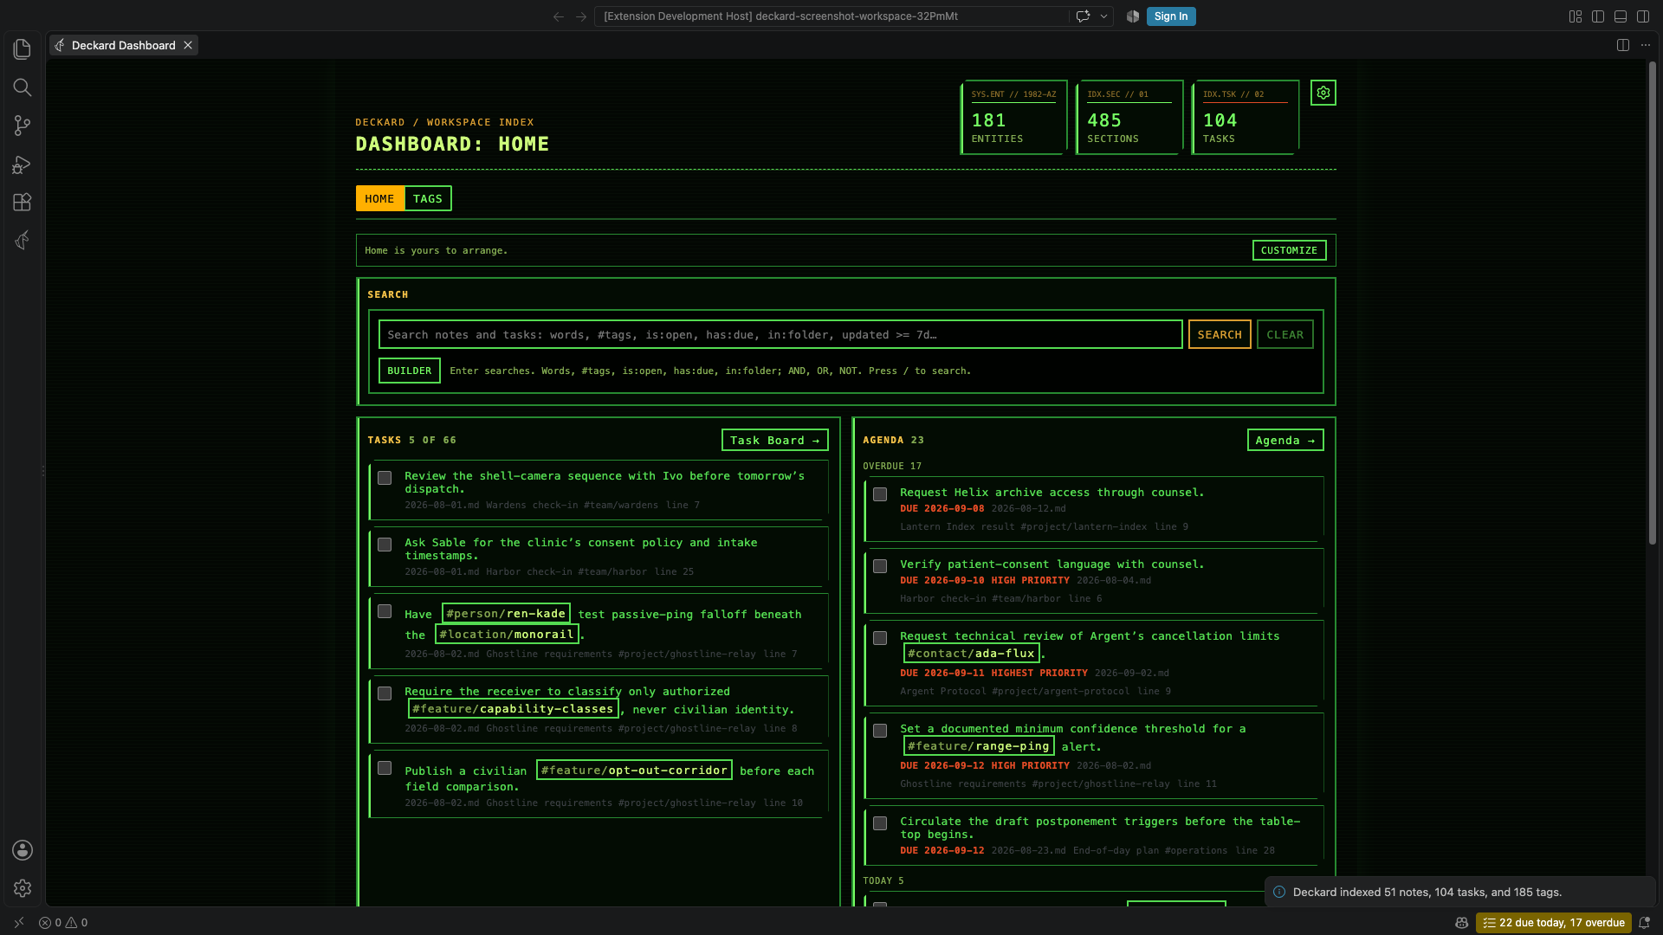The height and width of the screenshot is (935, 1663).
Task: Select the Deckard Dashboard editor tab
Action: pos(124,45)
